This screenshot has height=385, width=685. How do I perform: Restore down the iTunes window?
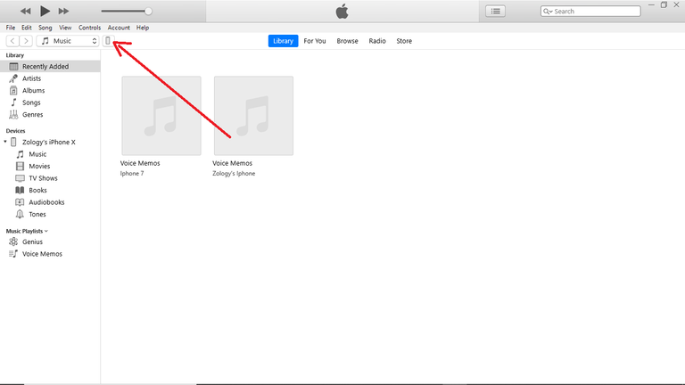(x=664, y=4)
